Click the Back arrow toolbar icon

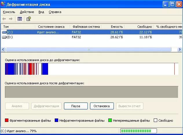pos(4,19)
